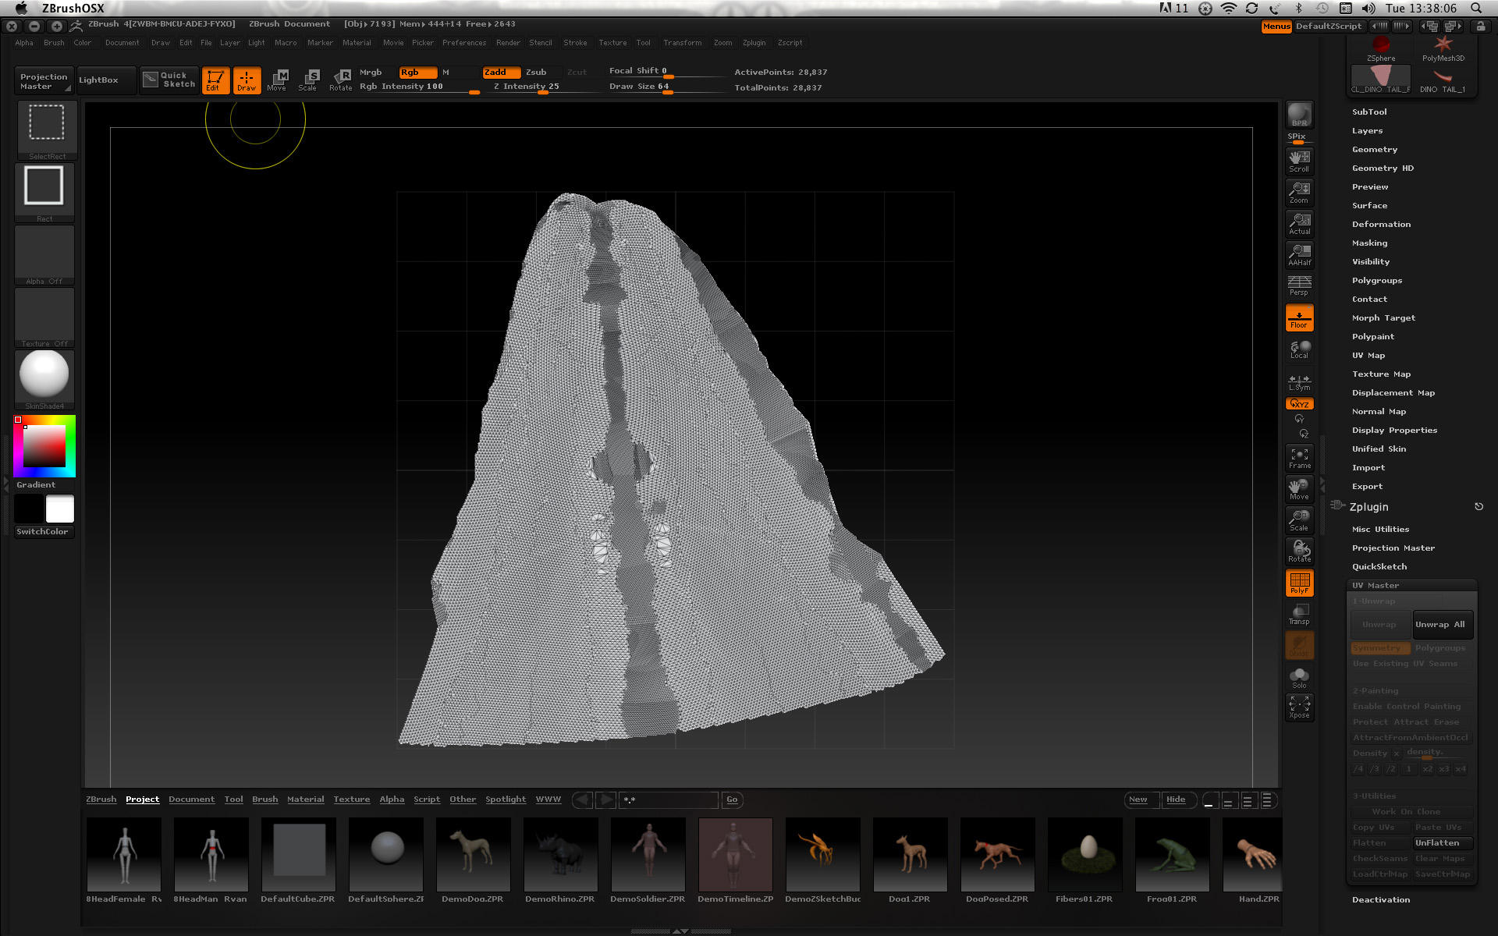
Task: Click LightBox Go search button
Action: (732, 799)
